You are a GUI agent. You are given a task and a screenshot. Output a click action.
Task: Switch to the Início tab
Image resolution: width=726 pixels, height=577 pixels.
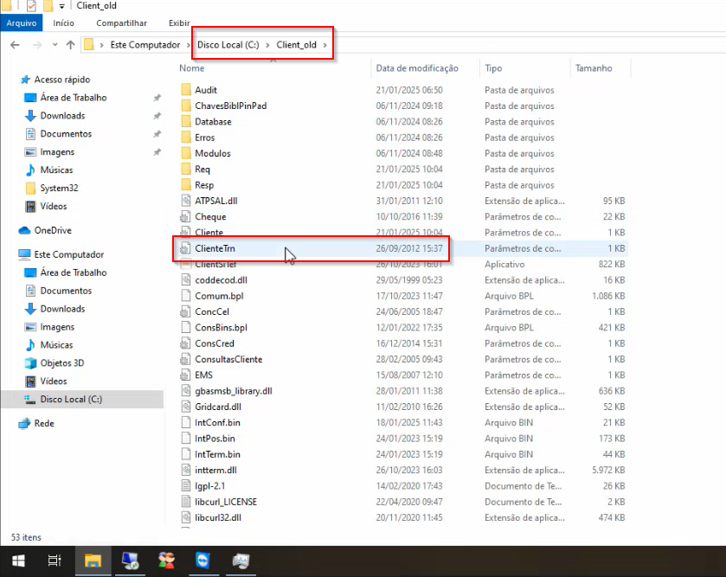[63, 23]
